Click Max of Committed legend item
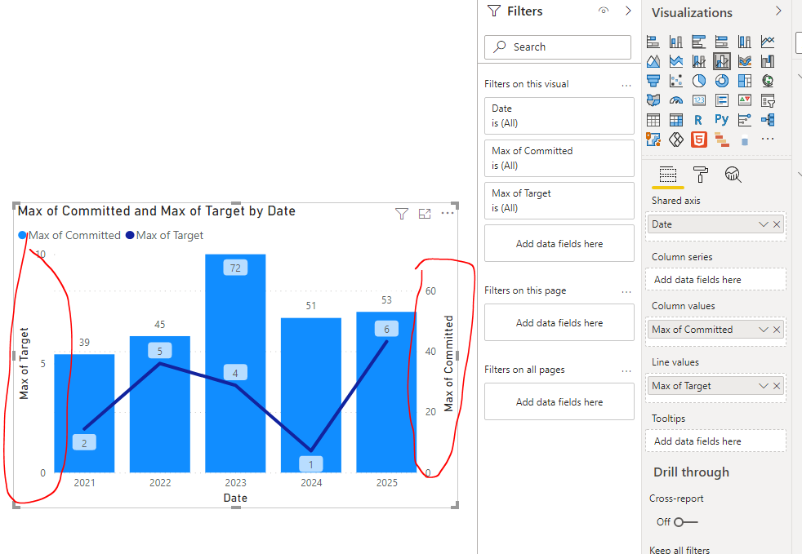This screenshot has width=802, height=554. tap(69, 235)
